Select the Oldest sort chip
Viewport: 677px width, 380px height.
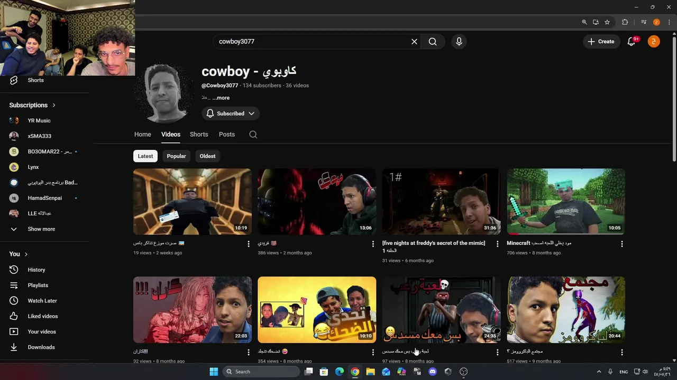pos(207,156)
